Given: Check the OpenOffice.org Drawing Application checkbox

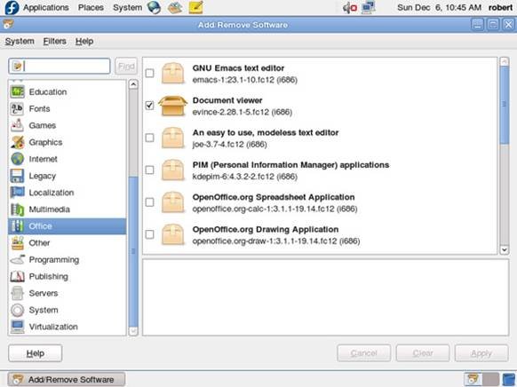Looking at the screenshot, I should (x=150, y=234).
